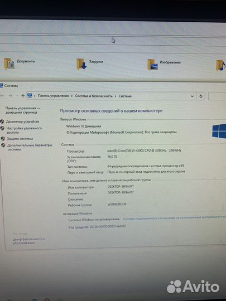This screenshot has width=226, height=301.
Task: Select the Windows 10 Домашняя text
Action: pos(84,126)
